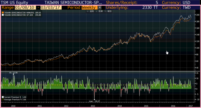
Task: Open the Period dropdown arrow
Action: pyautogui.click(x=100, y=8)
